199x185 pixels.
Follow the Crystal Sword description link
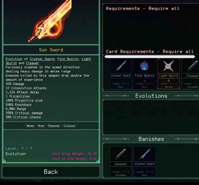(x=42, y=59)
